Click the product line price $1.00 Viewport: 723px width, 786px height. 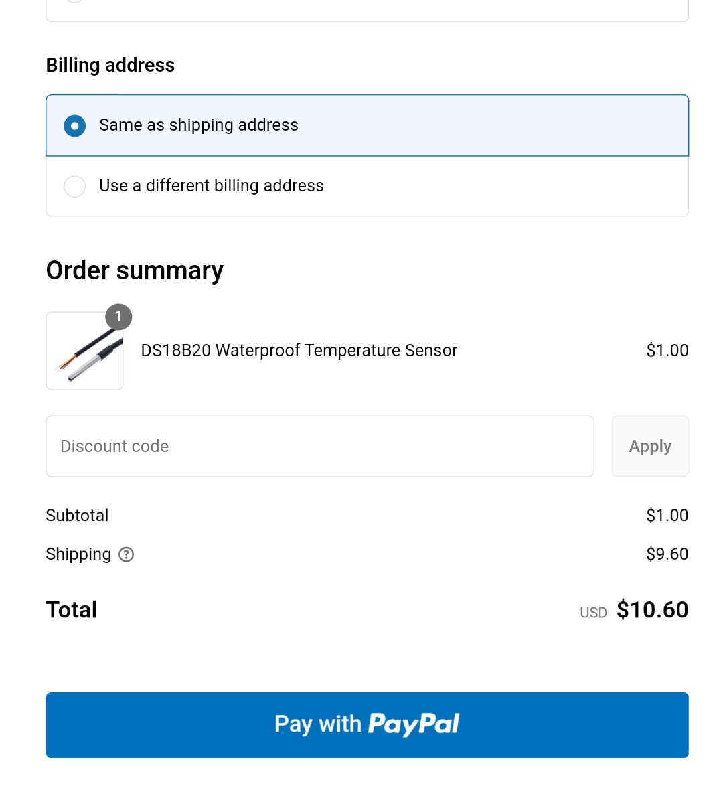pyautogui.click(x=667, y=351)
